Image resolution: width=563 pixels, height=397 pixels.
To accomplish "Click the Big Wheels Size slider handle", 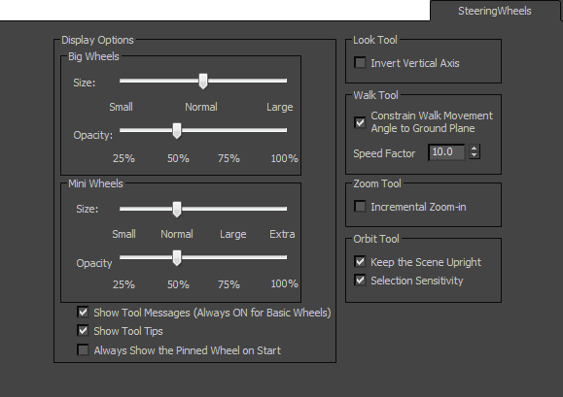I will [x=203, y=82].
